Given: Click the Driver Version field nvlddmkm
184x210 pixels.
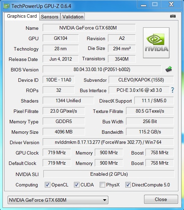Looking at the screenshot, I should [108, 142].
